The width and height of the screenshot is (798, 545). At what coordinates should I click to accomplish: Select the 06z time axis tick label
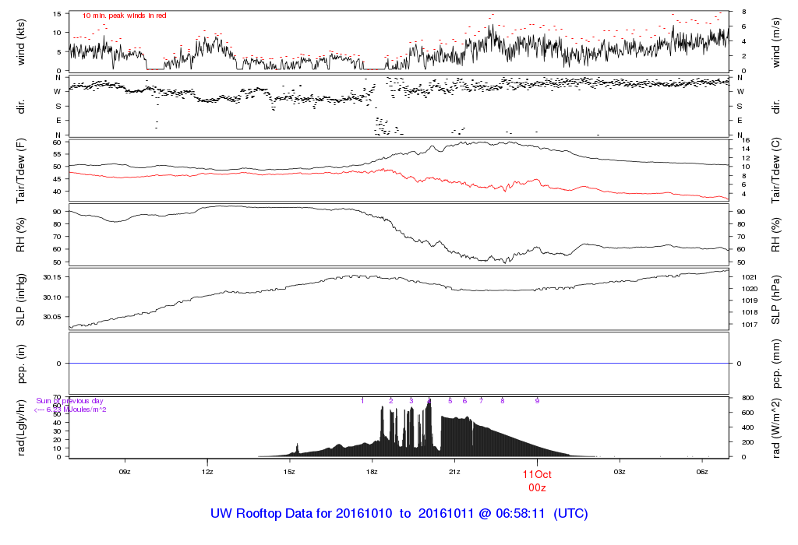click(702, 473)
